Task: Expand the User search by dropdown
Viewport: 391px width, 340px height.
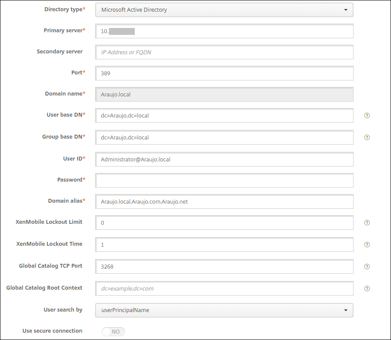Action: click(224, 310)
